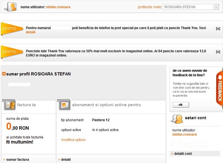Click the second promo ribbon tag
The width and height of the screenshot is (223, 163).
tap(12, 52)
